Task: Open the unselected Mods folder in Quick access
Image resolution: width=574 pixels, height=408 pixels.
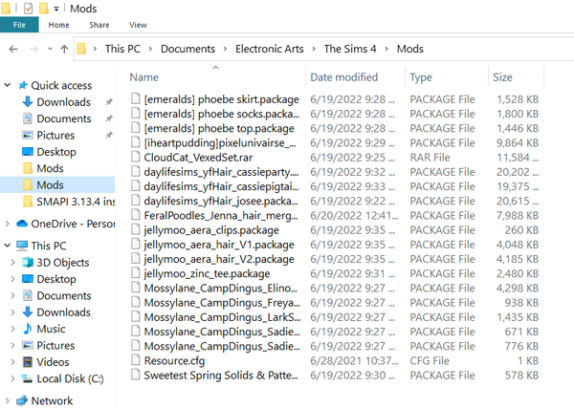Action: pos(50,168)
